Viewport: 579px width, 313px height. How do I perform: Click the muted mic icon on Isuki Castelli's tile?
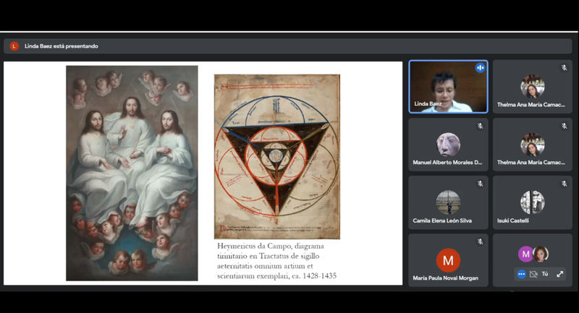pos(565,184)
